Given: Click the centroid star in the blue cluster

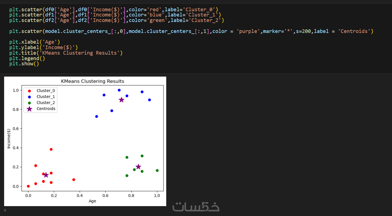Looking at the screenshot, I should 122,100.
